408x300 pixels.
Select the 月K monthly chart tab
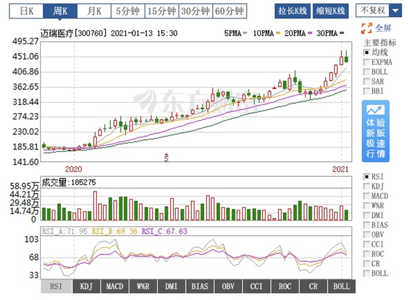[x=94, y=11]
